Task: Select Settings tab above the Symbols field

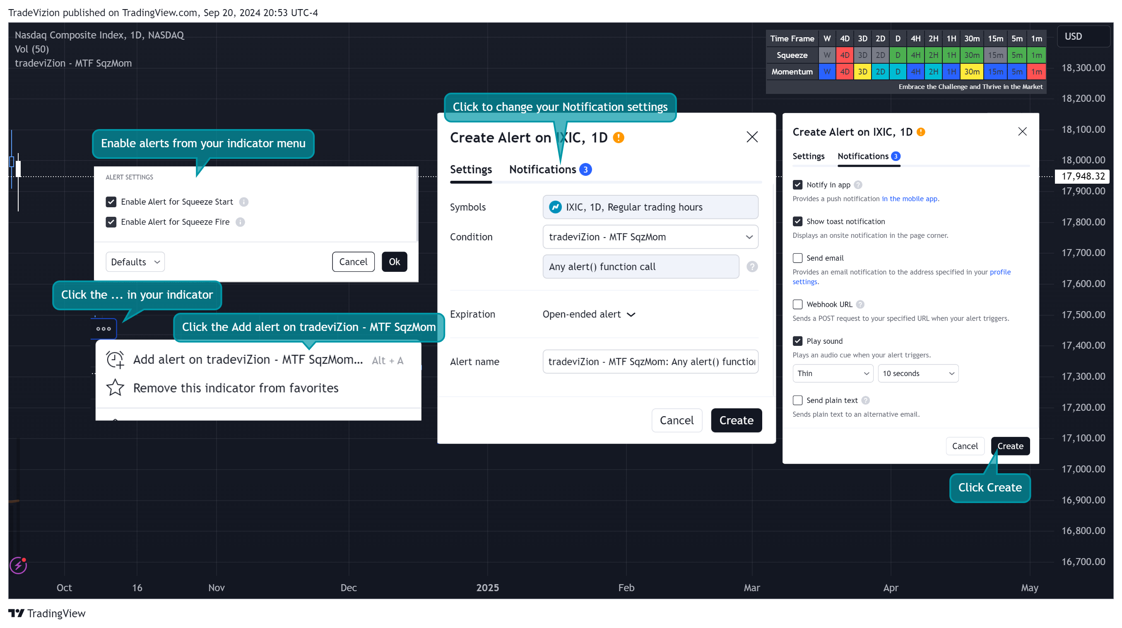Action: (x=471, y=170)
